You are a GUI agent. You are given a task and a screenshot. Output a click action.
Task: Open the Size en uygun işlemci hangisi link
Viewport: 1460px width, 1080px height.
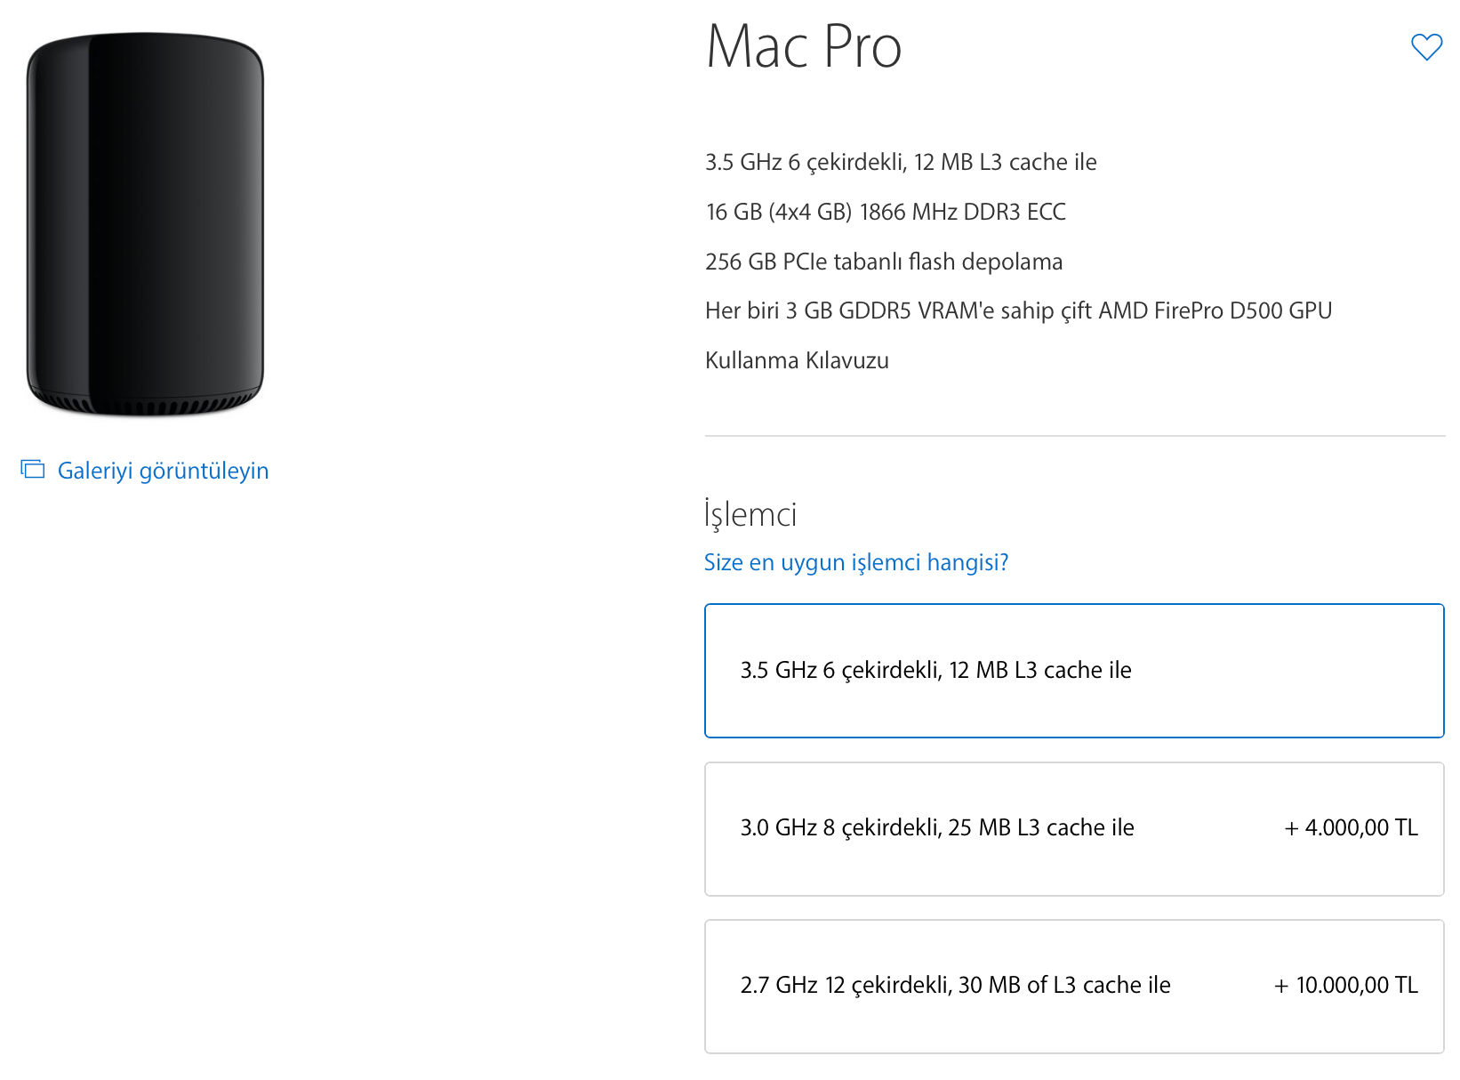tap(855, 562)
